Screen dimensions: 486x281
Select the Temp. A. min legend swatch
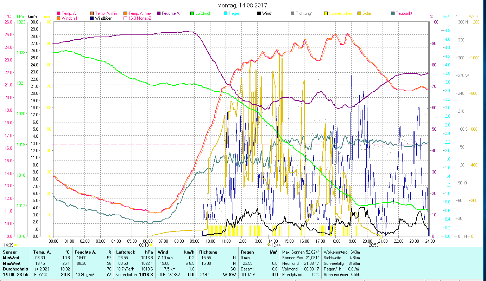coord(91,13)
